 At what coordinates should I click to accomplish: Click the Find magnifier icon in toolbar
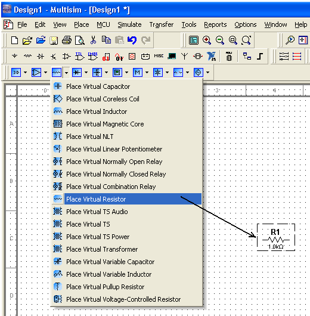[x=290, y=40]
